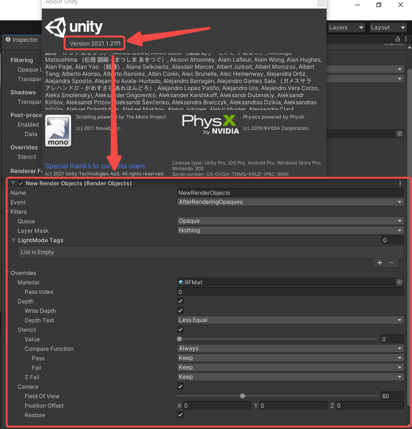This screenshot has height=429, width=412.
Task: Open the Opaque Layer Mask dropdown under Filtering
Action: point(365,69)
